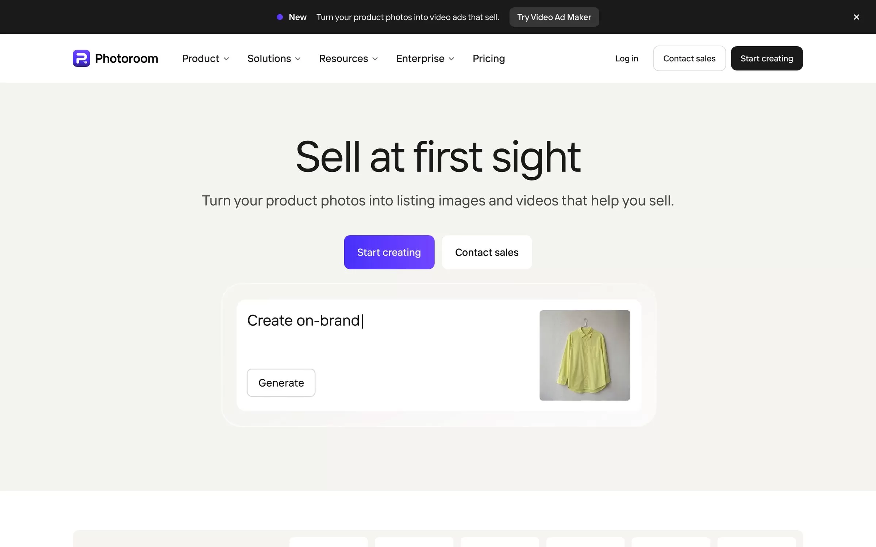
Task: Click Try Video Ad Maker button
Action: pos(554,17)
